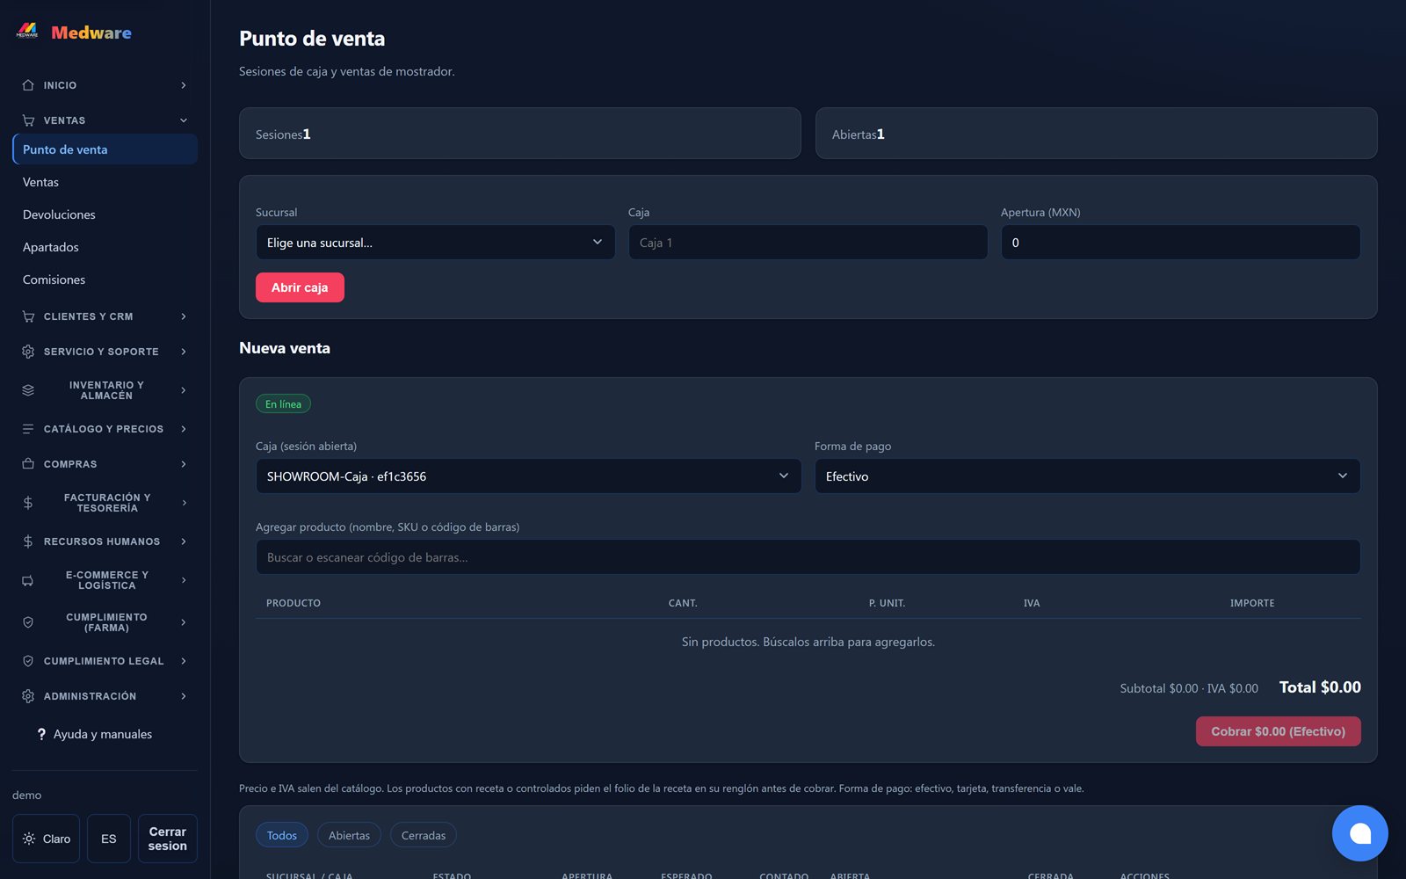The width and height of the screenshot is (1406, 879).
Task: Click the Cumplimiento Legal shield icon
Action: 28,661
